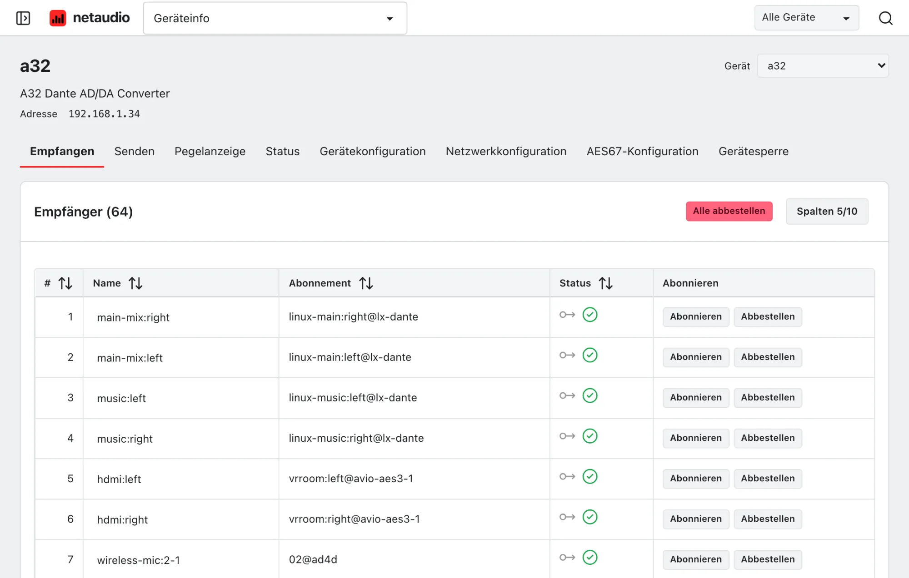909x578 pixels.
Task: Open the Netzwerkkonfiguration tab
Action: coord(506,151)
